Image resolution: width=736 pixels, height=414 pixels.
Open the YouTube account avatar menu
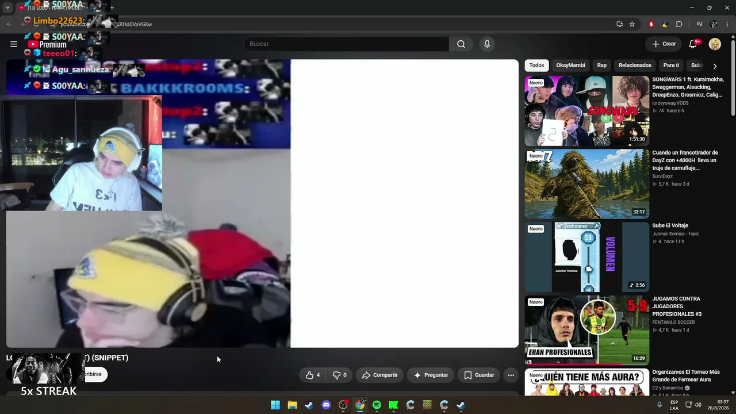(x=715, y=44)
